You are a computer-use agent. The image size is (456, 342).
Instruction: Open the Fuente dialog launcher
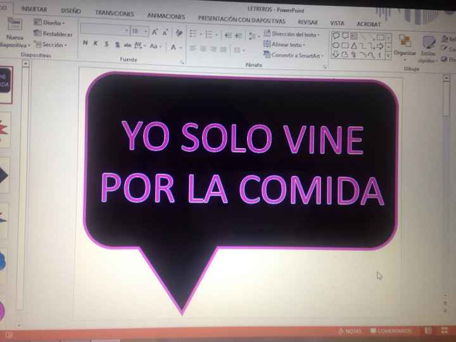coord(182,63)
